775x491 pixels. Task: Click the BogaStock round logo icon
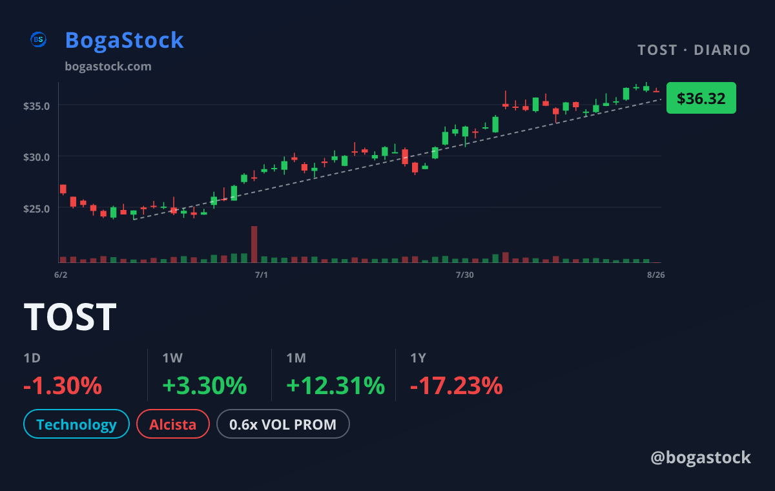(39, 40)
